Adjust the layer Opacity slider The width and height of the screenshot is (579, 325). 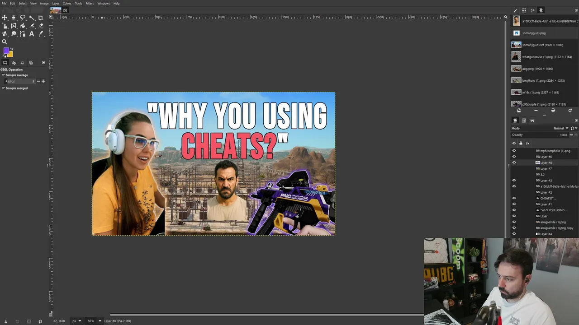539,135
